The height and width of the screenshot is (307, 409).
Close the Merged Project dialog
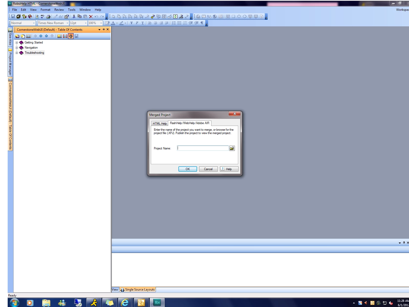point(235,114)
